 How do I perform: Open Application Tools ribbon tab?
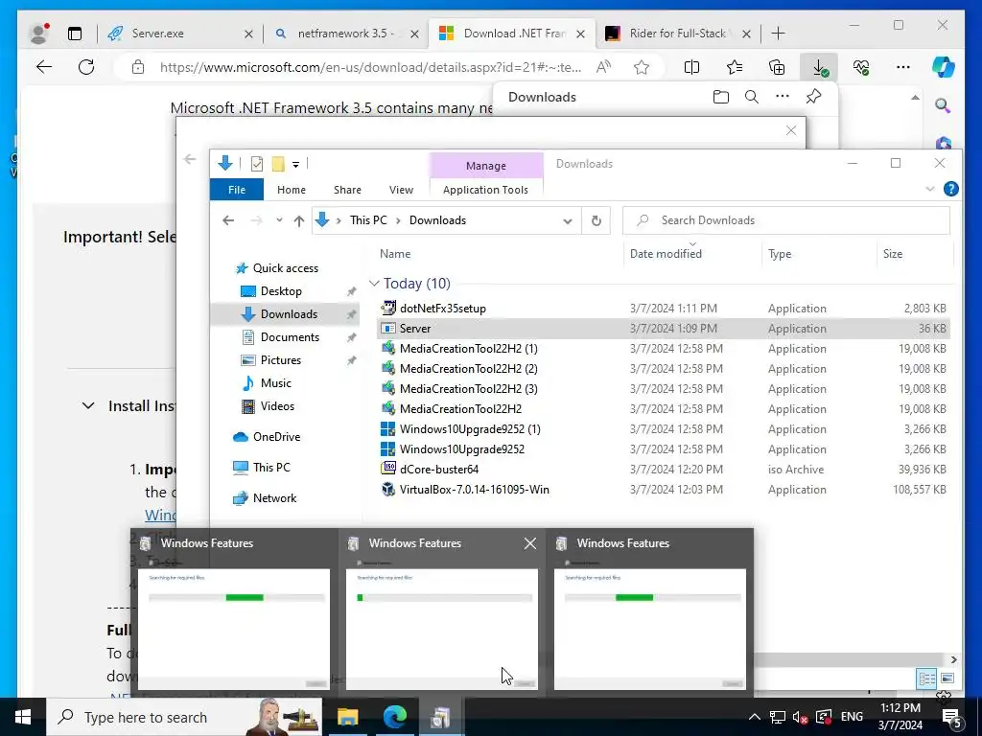(x=485, y=190)
